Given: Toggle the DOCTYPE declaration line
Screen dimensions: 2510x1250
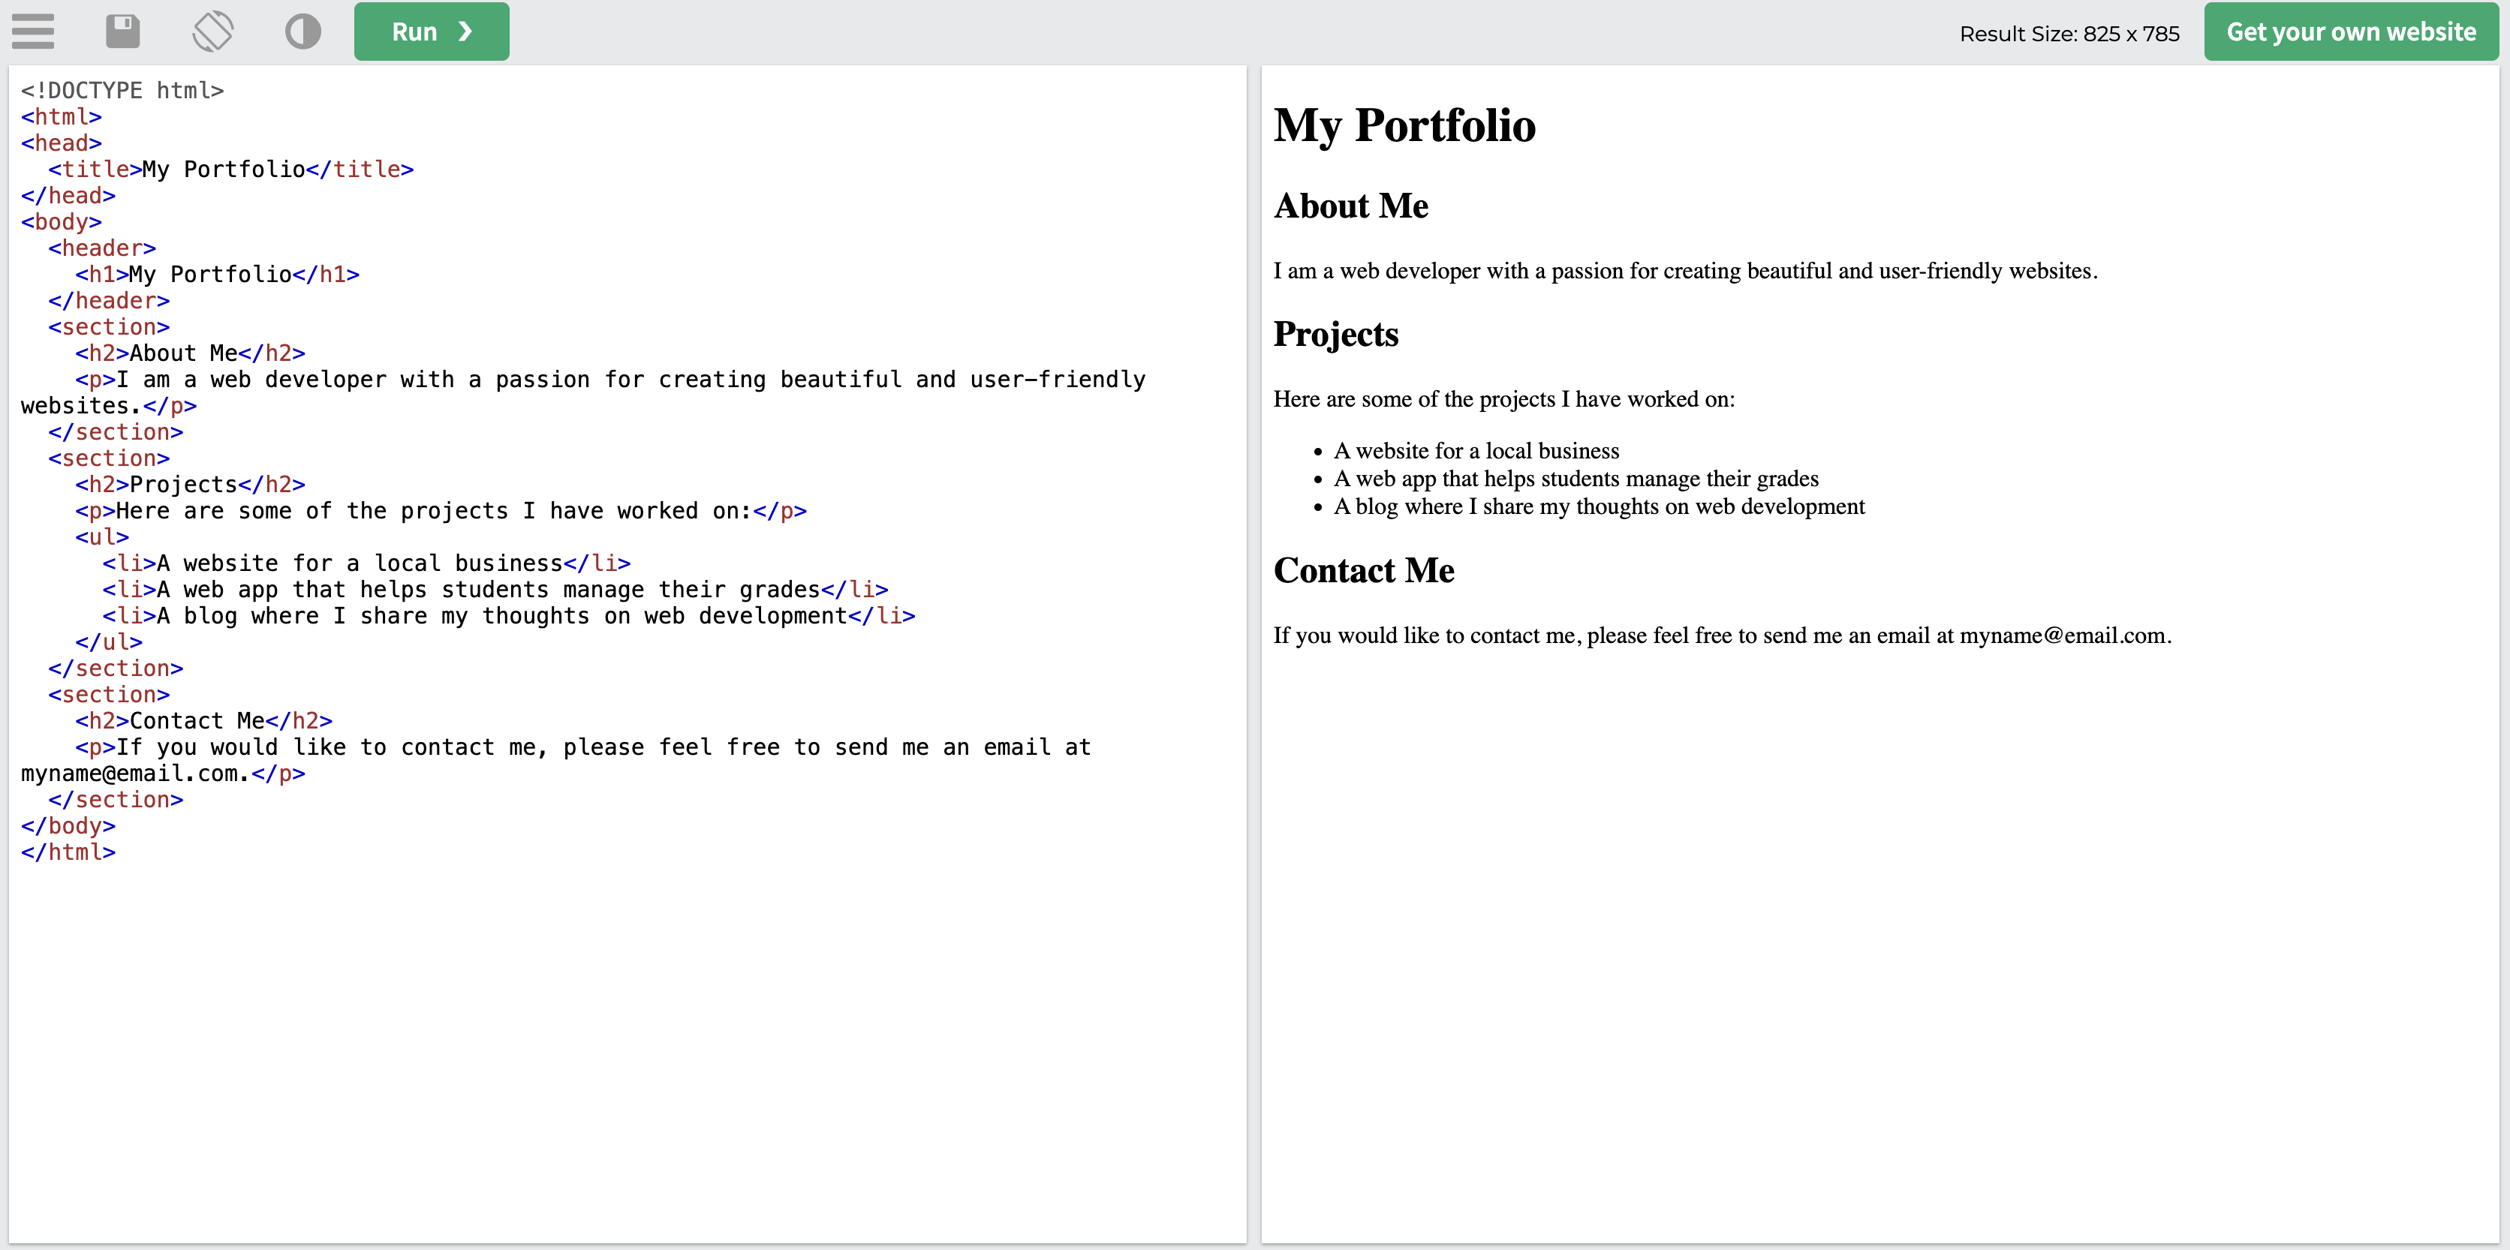Looking at the screenshot, I should click(x=122, y=89).
